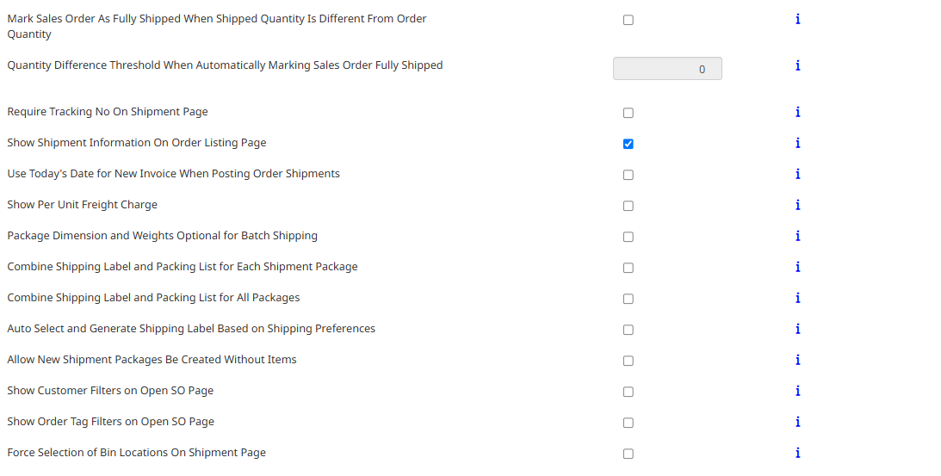Check Combine Label and Packing List Each Package
The image size is (941, 476).
(628, 268)
